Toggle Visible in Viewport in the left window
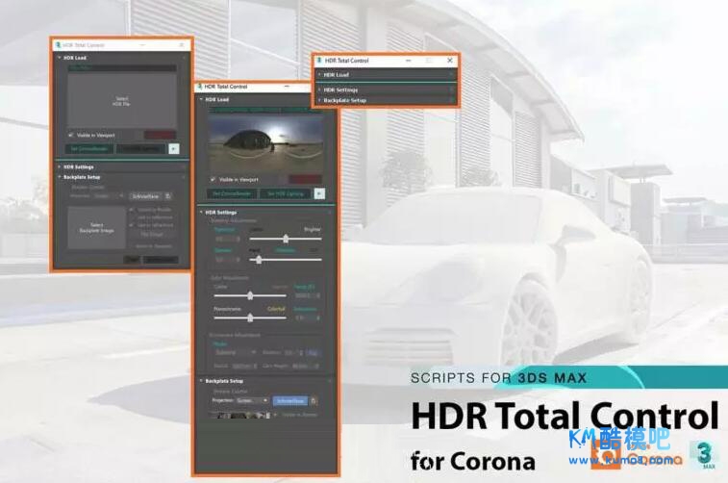This screenshot has height=483, width=728. pos(71,135)
